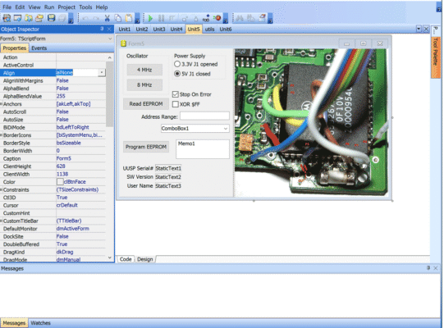Run the script with the green arrow
The image size is (444, 328).
point(150,18)
